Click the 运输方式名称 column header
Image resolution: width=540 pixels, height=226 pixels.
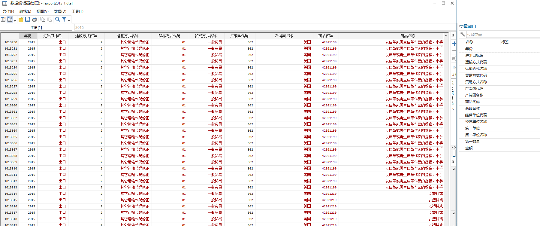point(128,36)
